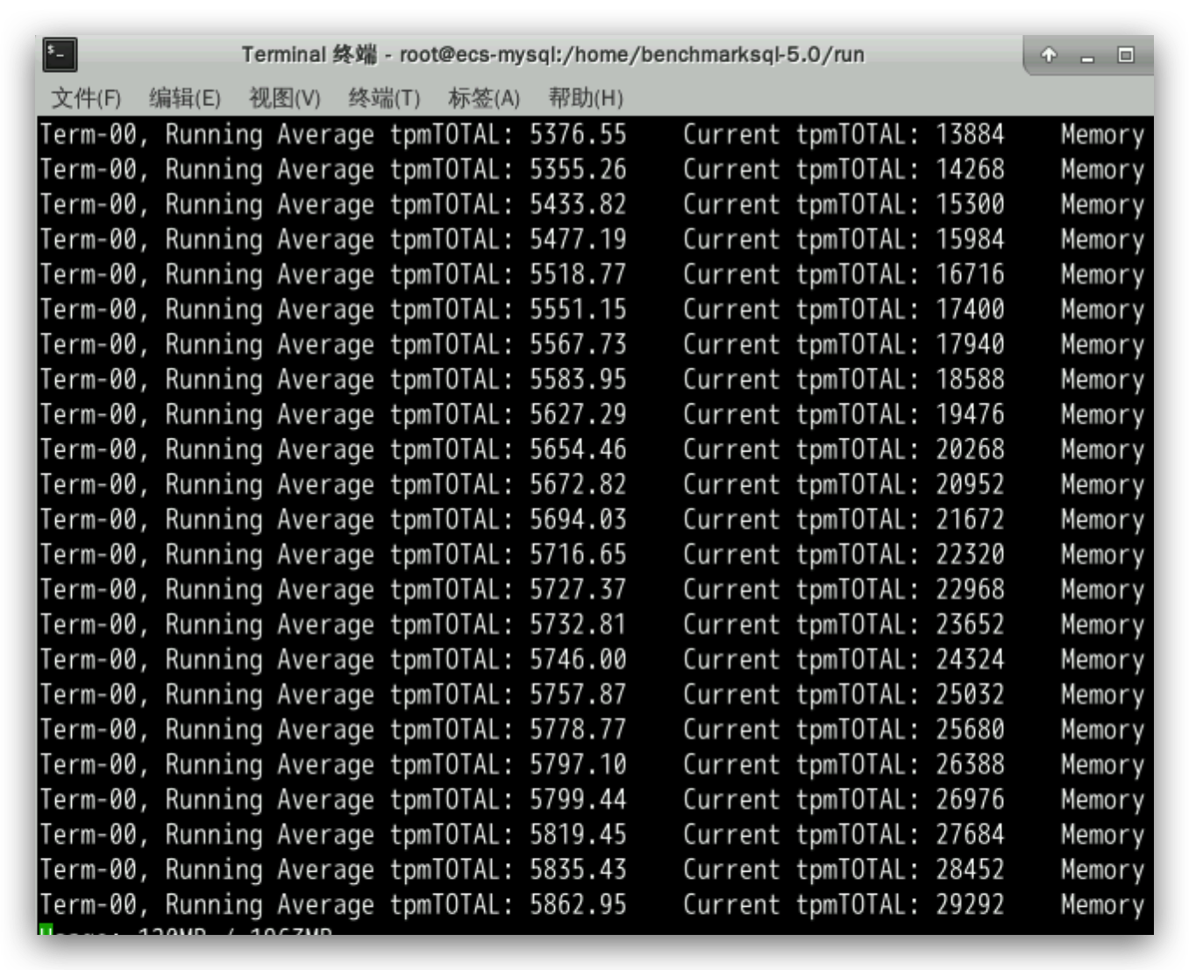This screenshot has height=970, width=1189.
Task: Click the current tpmTOTAL value 19476
Action: pyautogui.click(x=970, y=415)
